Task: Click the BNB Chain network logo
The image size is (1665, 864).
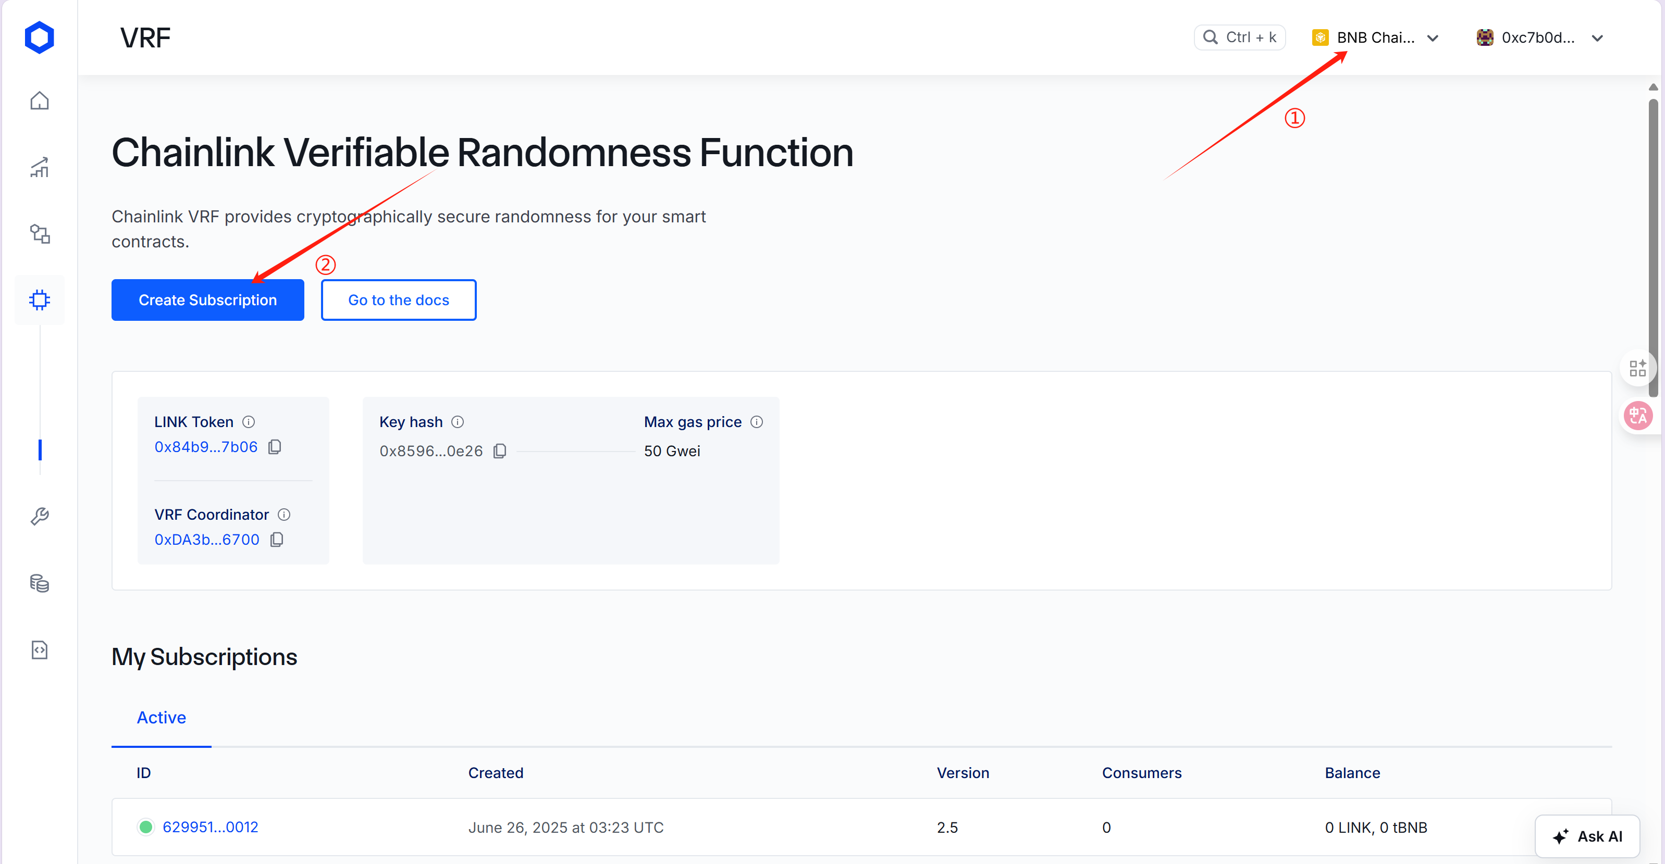Action: pos(1321,37)
